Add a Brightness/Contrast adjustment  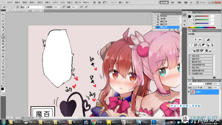(x=196, y=39)
